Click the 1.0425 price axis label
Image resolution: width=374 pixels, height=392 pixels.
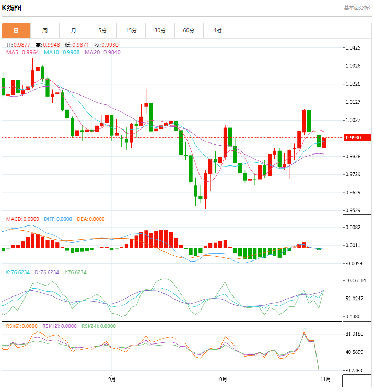coord(353,47)
